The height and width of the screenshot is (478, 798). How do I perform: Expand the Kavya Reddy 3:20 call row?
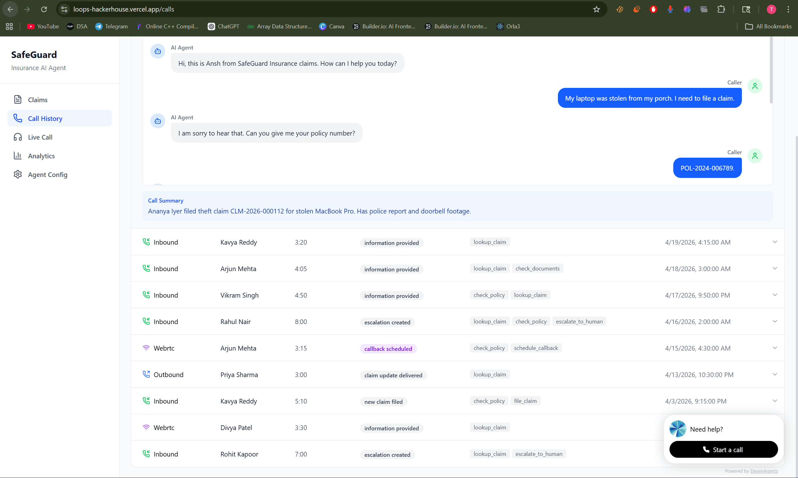tap(775, 242)
